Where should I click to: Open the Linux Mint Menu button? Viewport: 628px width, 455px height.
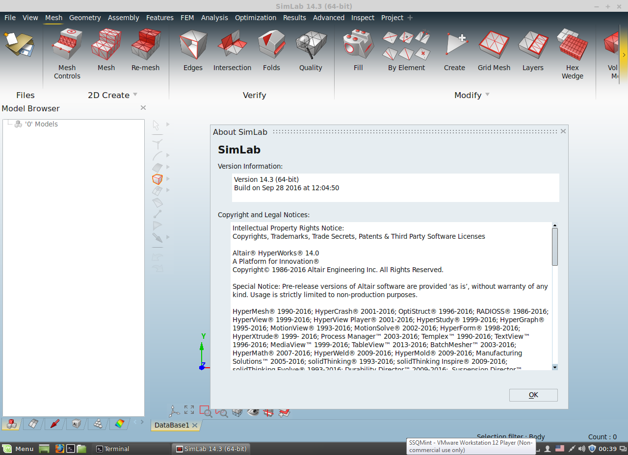[19, 449]
